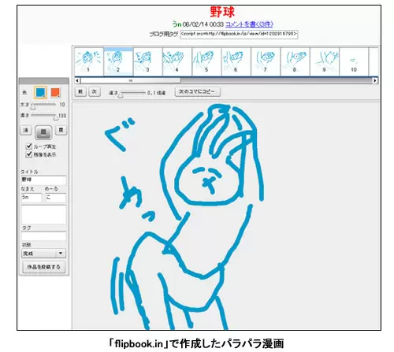This screenshot has width=394, height=352.
Task: Select frame 5 thumbnail in filmstrip
Action: point(206,61)
